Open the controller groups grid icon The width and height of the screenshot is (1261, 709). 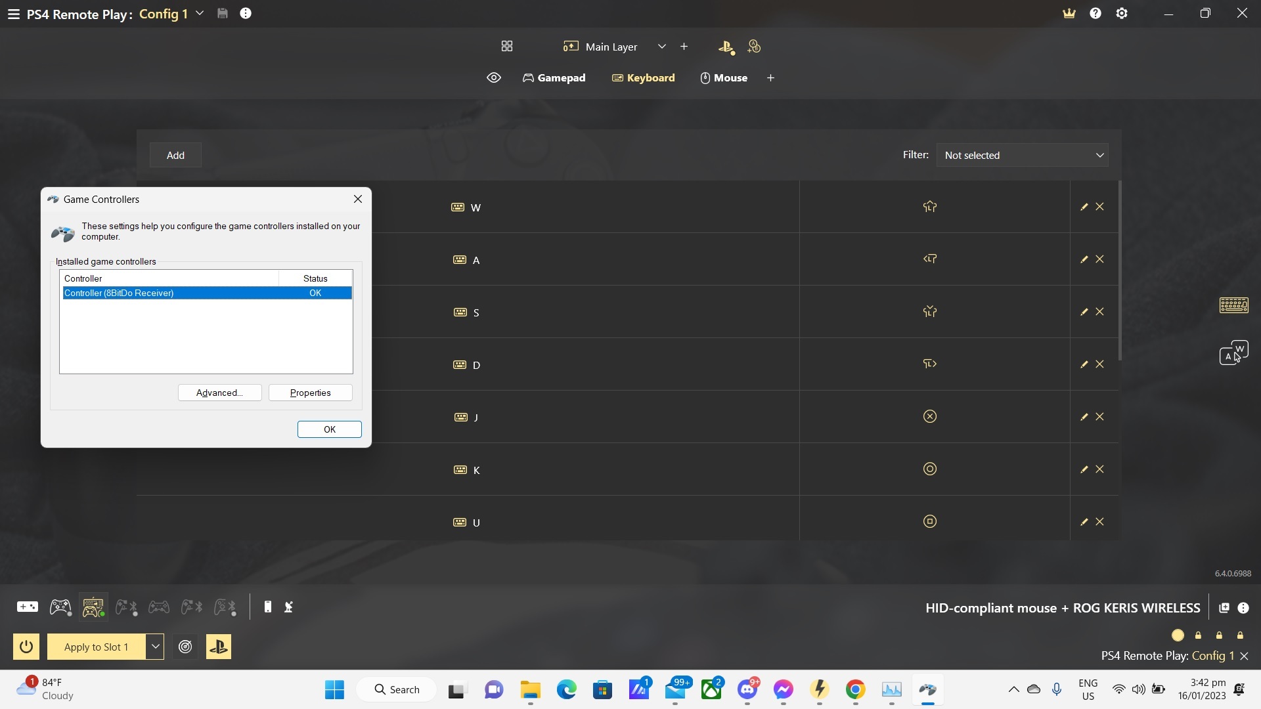point(506,47)
